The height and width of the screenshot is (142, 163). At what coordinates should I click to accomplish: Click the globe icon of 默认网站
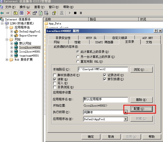(16, 43)
